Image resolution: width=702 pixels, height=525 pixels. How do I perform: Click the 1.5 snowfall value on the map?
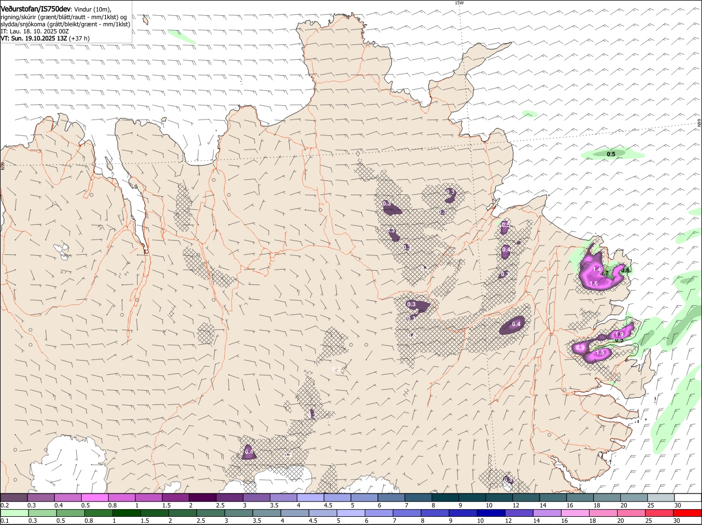tap(601, 353)
